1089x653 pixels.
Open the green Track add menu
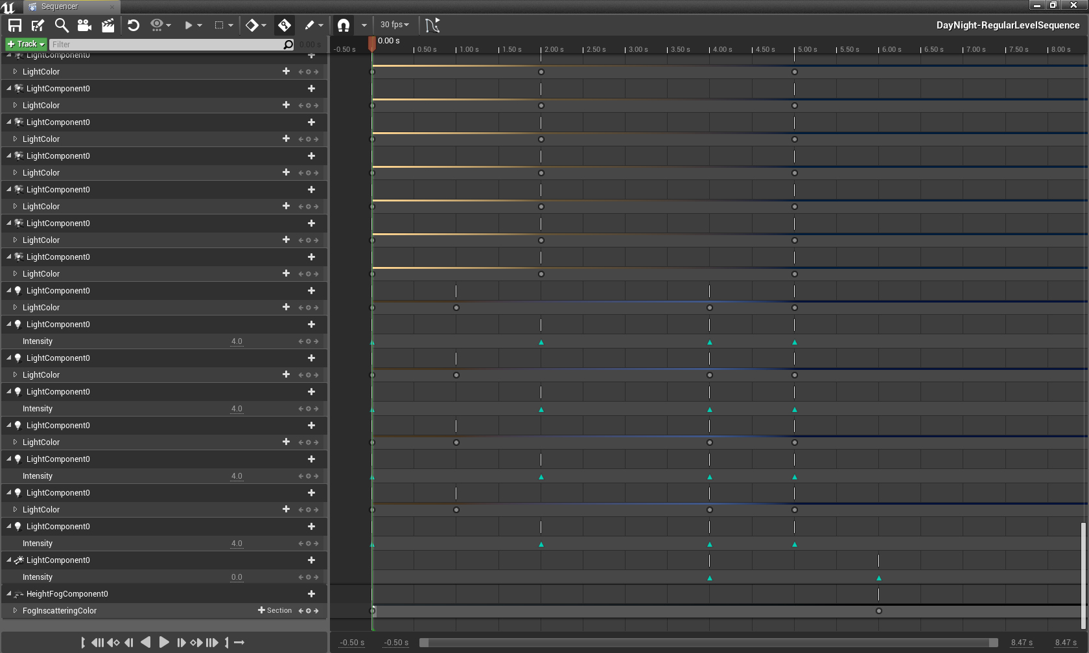(26, 44)
